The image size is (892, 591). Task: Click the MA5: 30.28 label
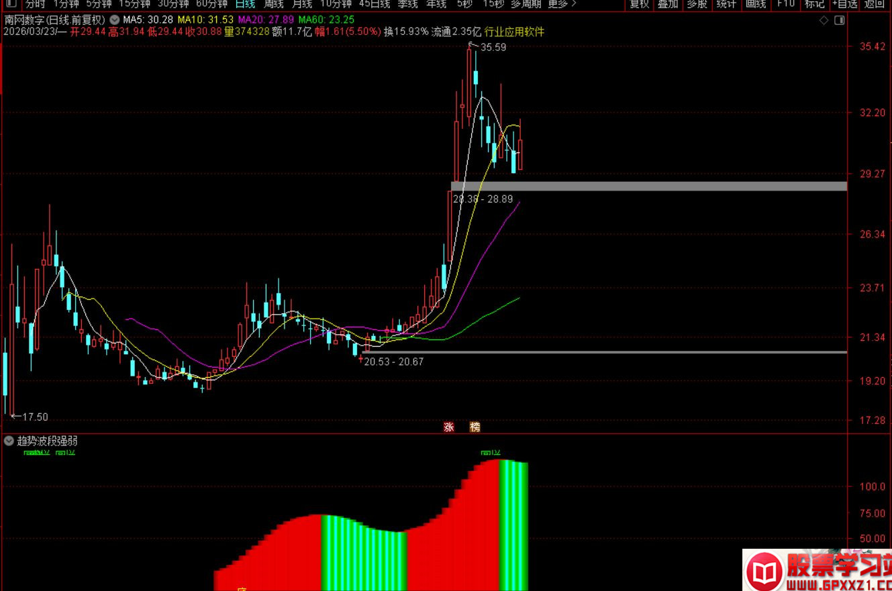(148, 20)
